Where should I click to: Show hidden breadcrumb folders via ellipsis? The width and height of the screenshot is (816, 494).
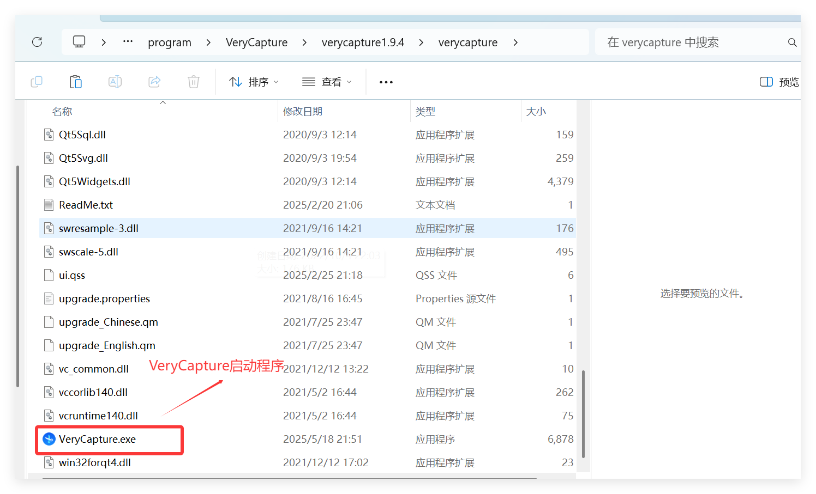tap(128, 41)
